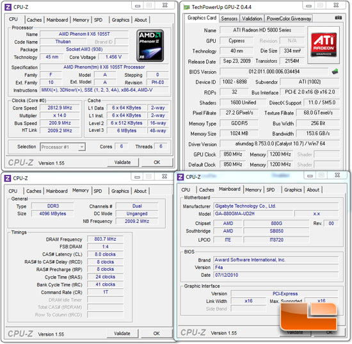Open CPU tab in the Memory CPU-Z window
Screen dimensions: 352x344
(13, 191)
